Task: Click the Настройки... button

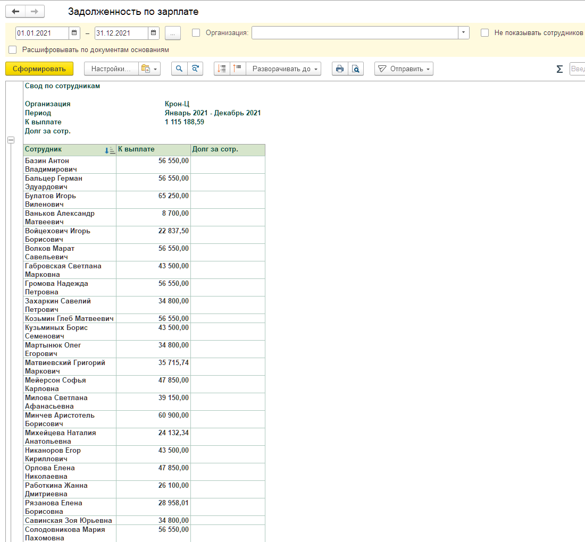Action: coord(111,69)
